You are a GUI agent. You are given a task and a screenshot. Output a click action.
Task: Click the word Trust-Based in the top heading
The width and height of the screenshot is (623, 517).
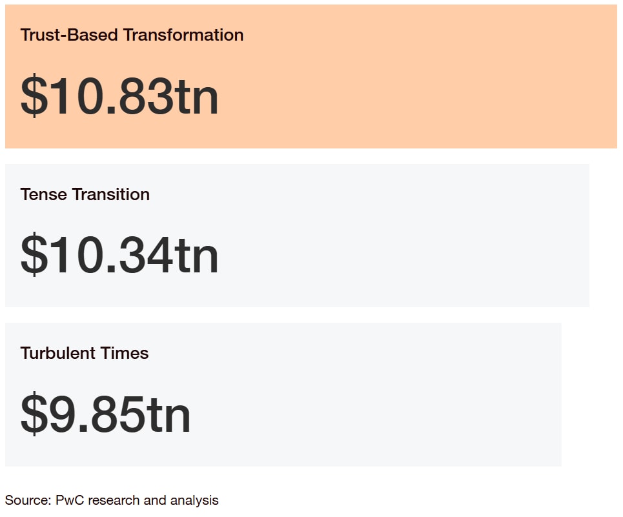(x=69, y=35)
